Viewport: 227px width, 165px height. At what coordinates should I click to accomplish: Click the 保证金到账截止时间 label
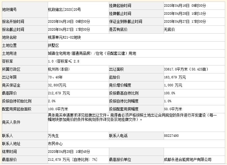click(126, 22)
